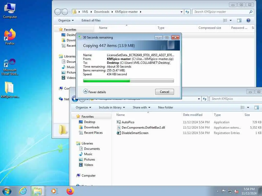This screenshot has height=196, width=262.
Task: Toggle the preview pane in KMSpico-master window
Action: [239, 20]
